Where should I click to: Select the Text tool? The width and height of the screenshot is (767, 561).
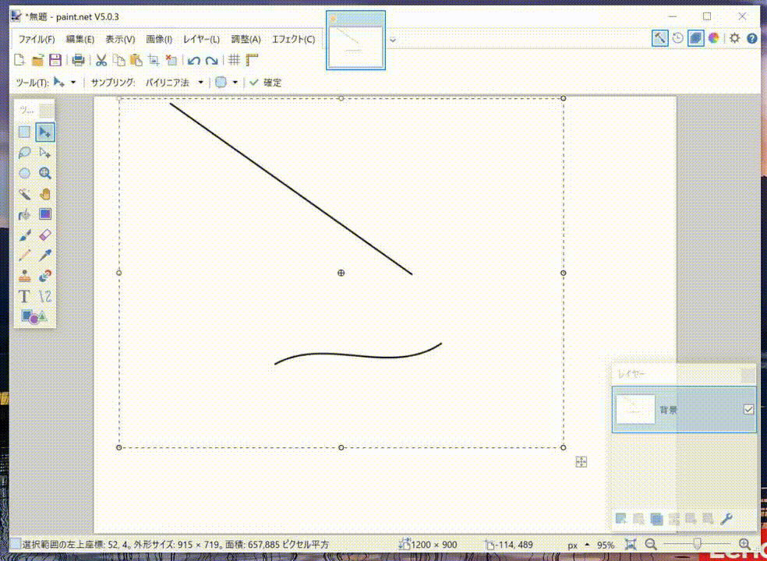pos(24,296)
